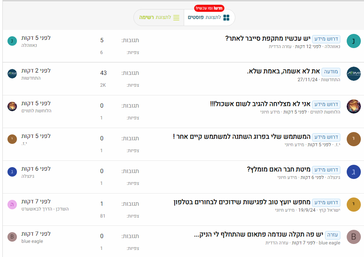Click the large avatar of הלוחשת לתווים
The image size is (364, 257).
point(353,106)
